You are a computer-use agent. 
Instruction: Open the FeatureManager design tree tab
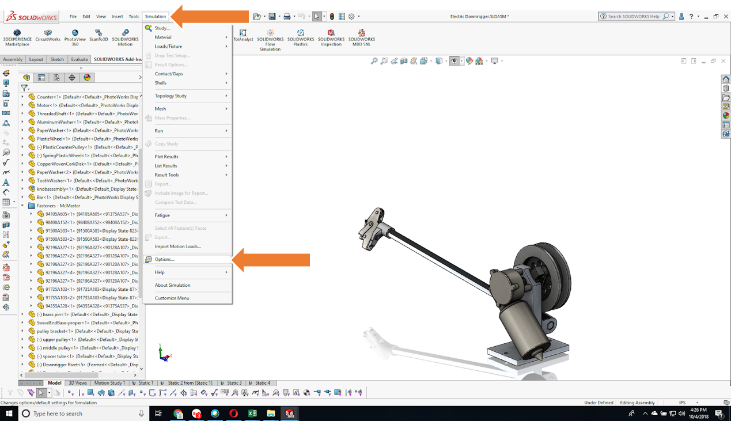tap(26, 77)
